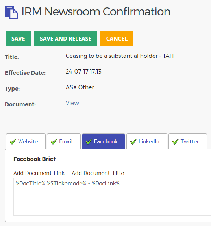Image resolution: width=211 pixels, height=226 pixels.
Task: Click the title text Ceasing to be a substantial holder
Action: [x=112, y=56]
